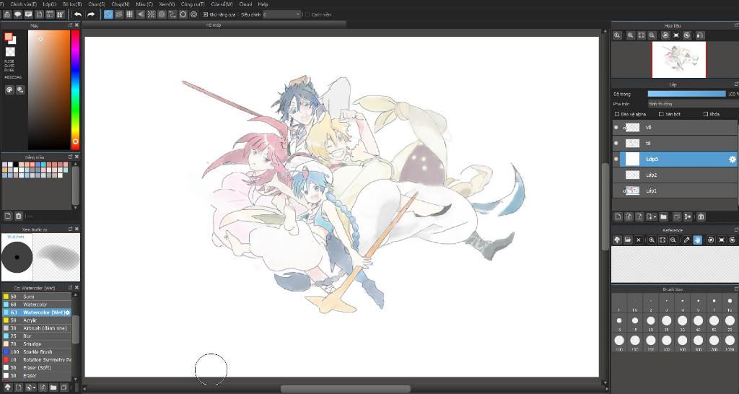Click the foreground color swatch

(x=8, y=37)
